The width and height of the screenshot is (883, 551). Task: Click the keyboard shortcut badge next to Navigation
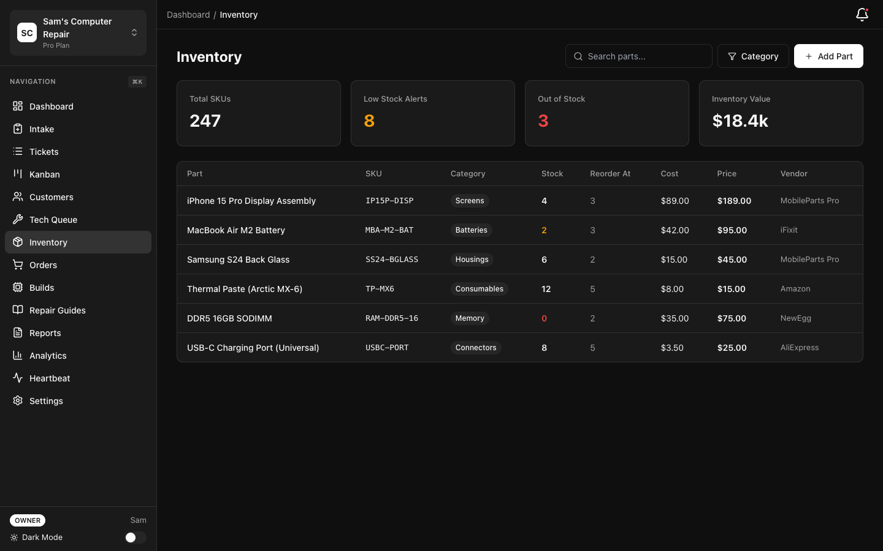[137, 81]
